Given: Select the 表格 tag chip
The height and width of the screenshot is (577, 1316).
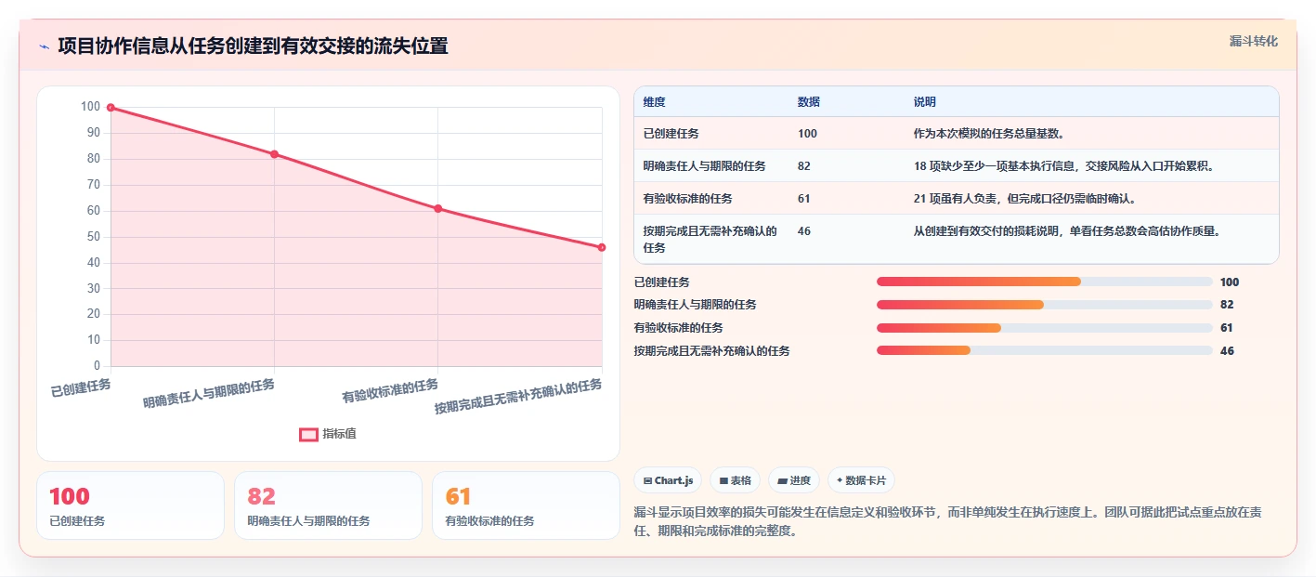Looking at the screenshot, I should point(735,480).
